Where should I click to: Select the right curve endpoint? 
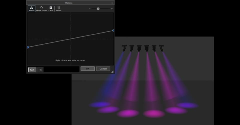click(x=113, y=30)
